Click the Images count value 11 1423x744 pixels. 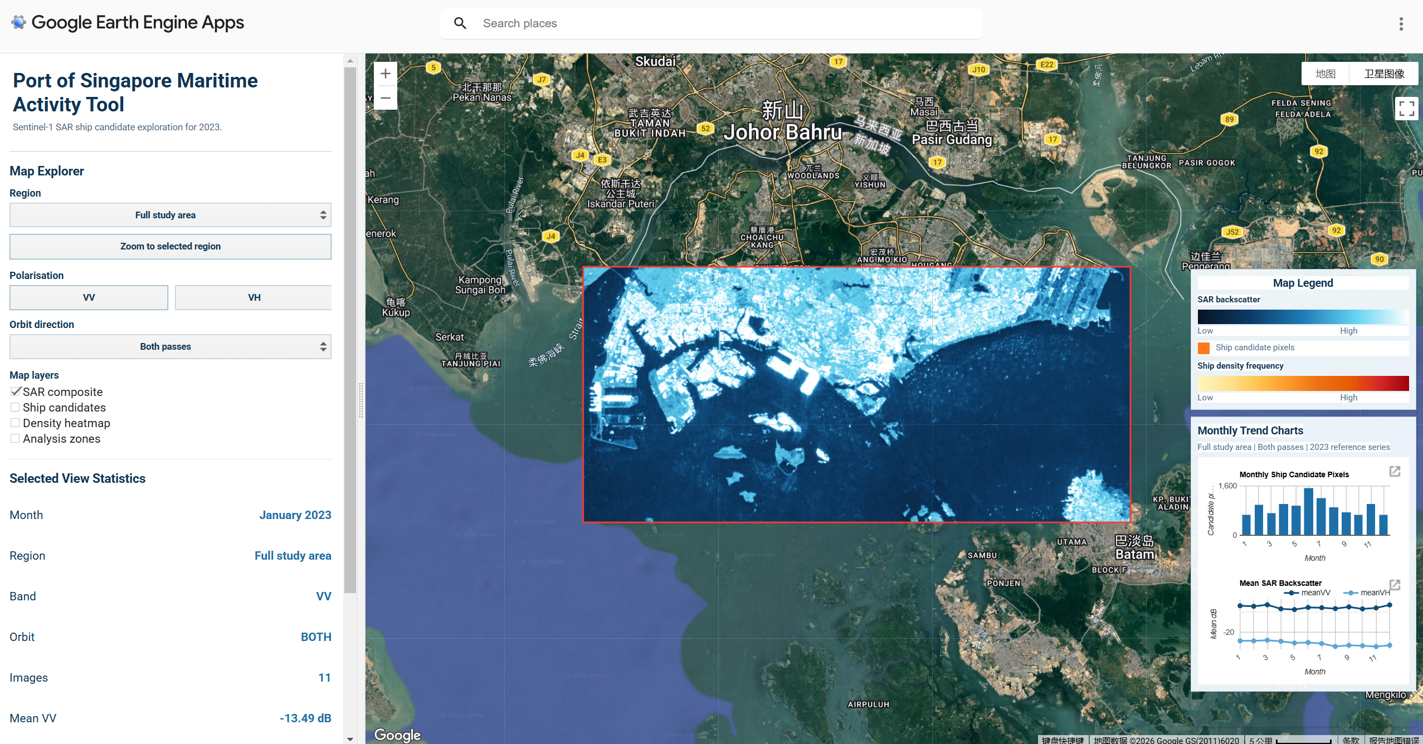pos(325,678)
